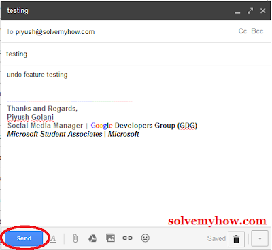
Task: Pop out the compose window to full-screen
Action: pos(250,11)
